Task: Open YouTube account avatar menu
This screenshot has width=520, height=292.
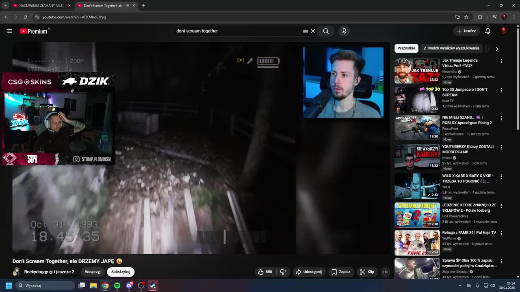Action: pyautogui.click(x=504, y=31)
